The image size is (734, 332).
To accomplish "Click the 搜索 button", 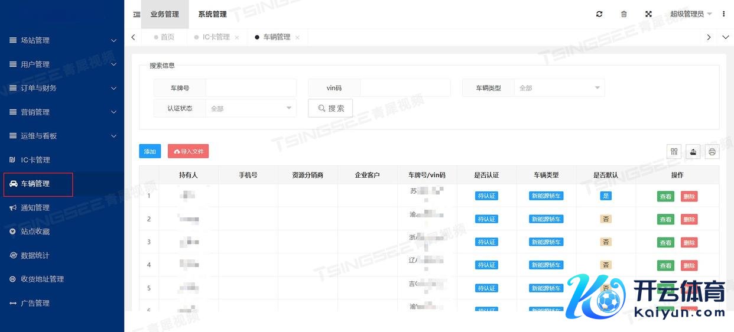I will point(330,108).
